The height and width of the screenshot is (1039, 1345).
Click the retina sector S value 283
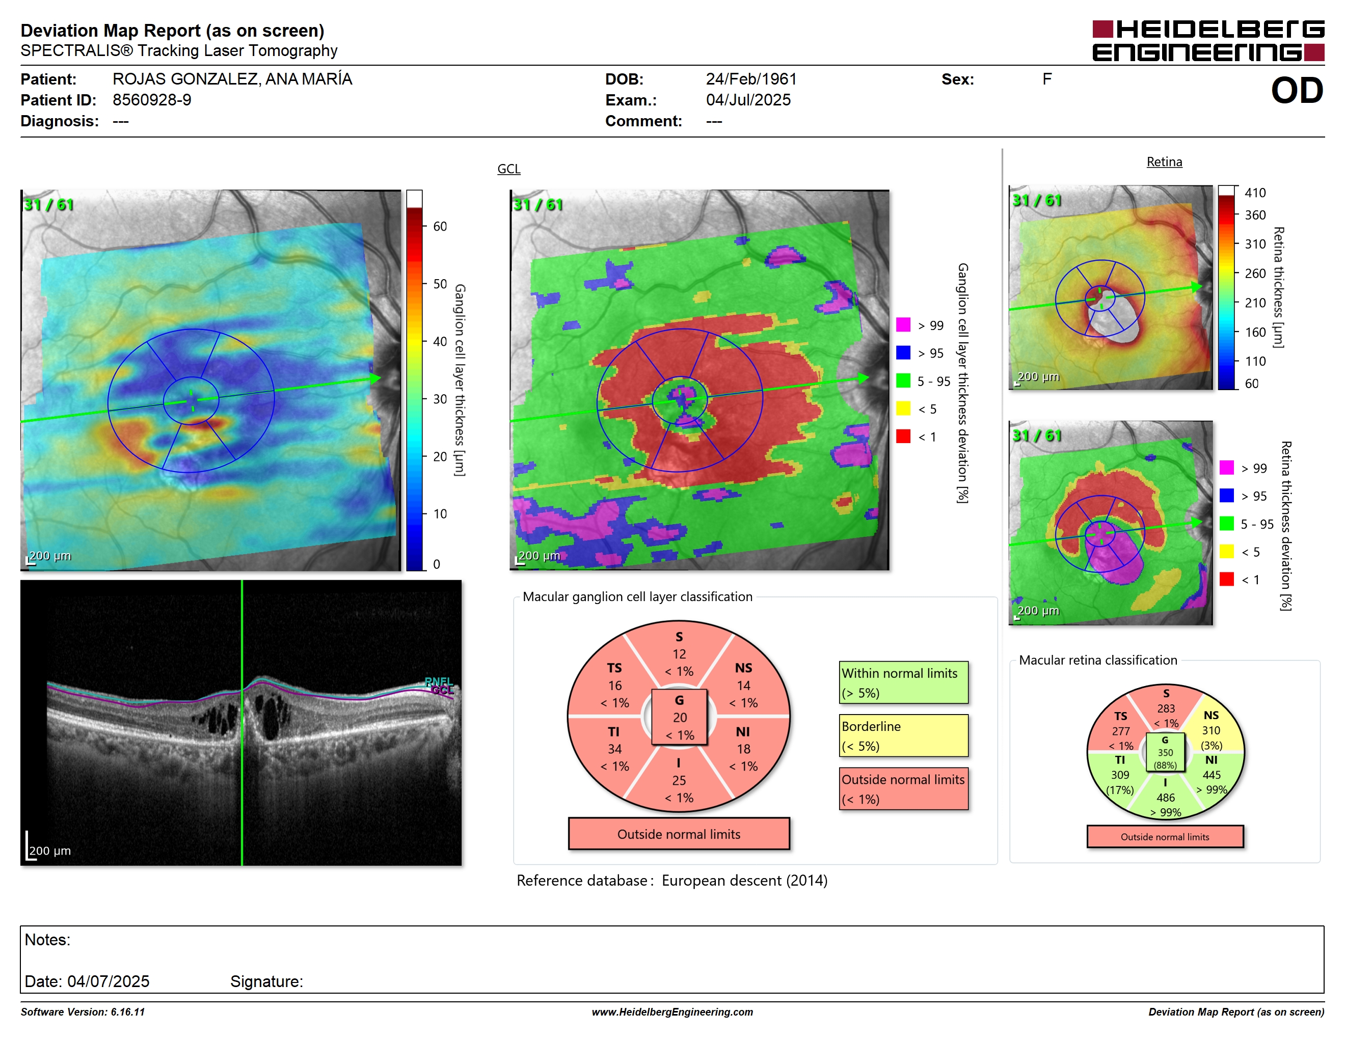[x=1166, y=708]
